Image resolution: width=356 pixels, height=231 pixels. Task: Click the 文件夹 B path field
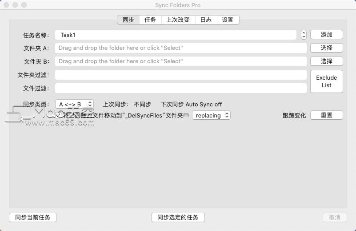click(181, 61)
